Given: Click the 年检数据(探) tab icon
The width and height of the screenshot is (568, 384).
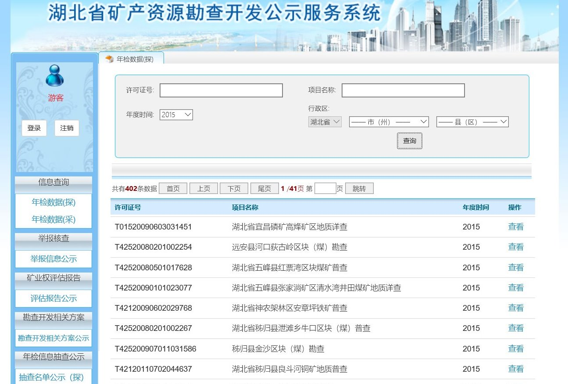Looking at the screenshot, I should [x=109, y=59].
